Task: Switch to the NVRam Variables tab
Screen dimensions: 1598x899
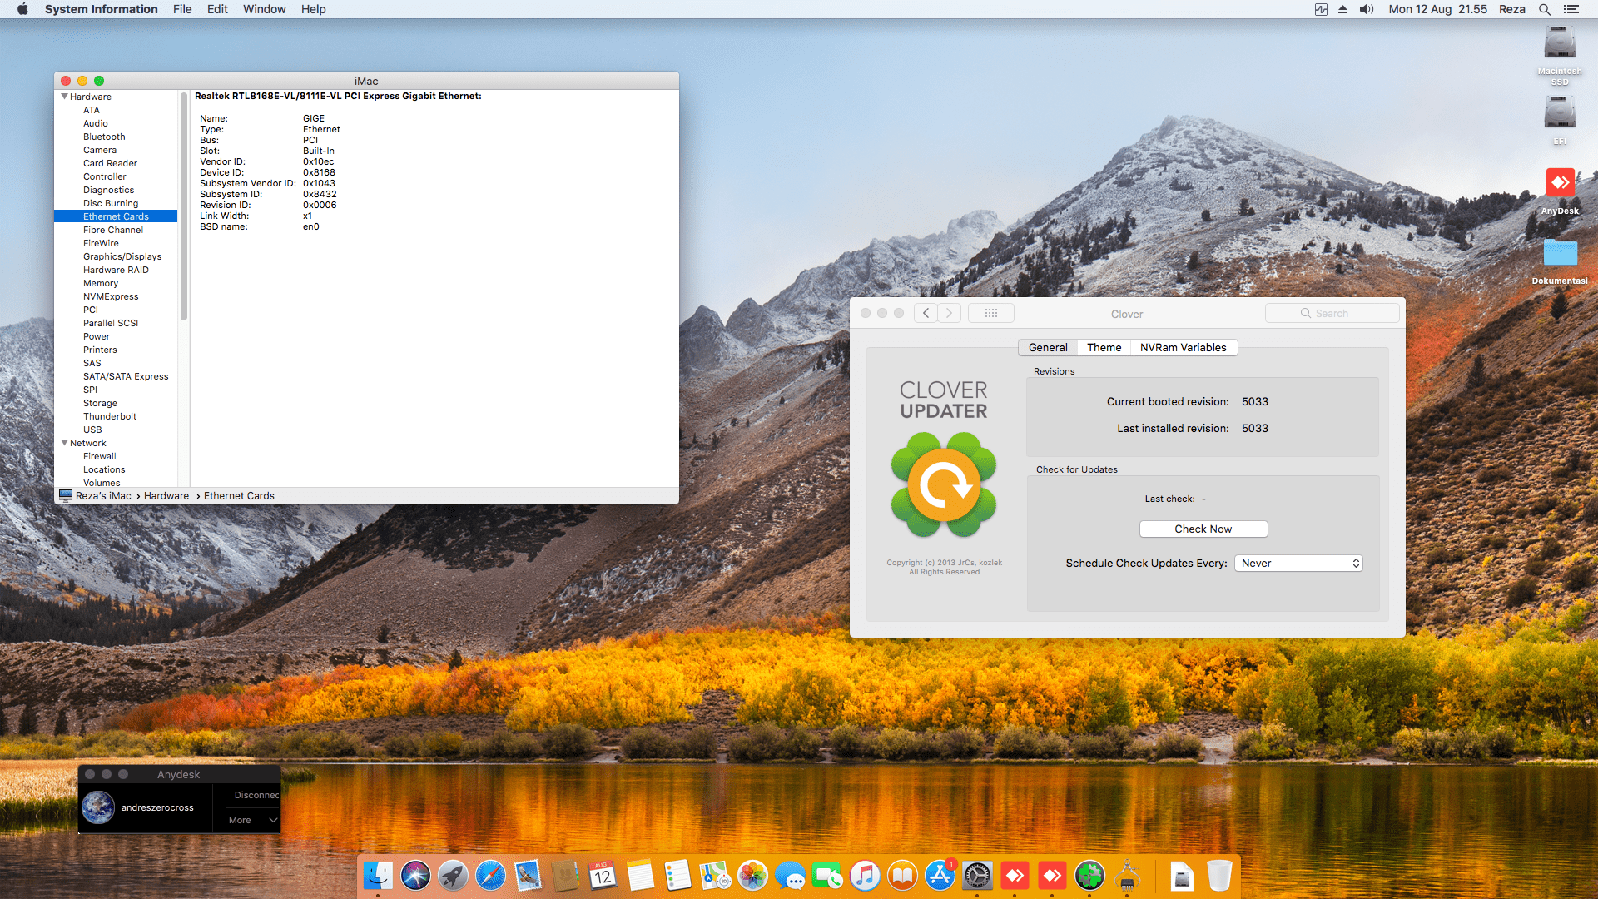Action: [1183, 348]
